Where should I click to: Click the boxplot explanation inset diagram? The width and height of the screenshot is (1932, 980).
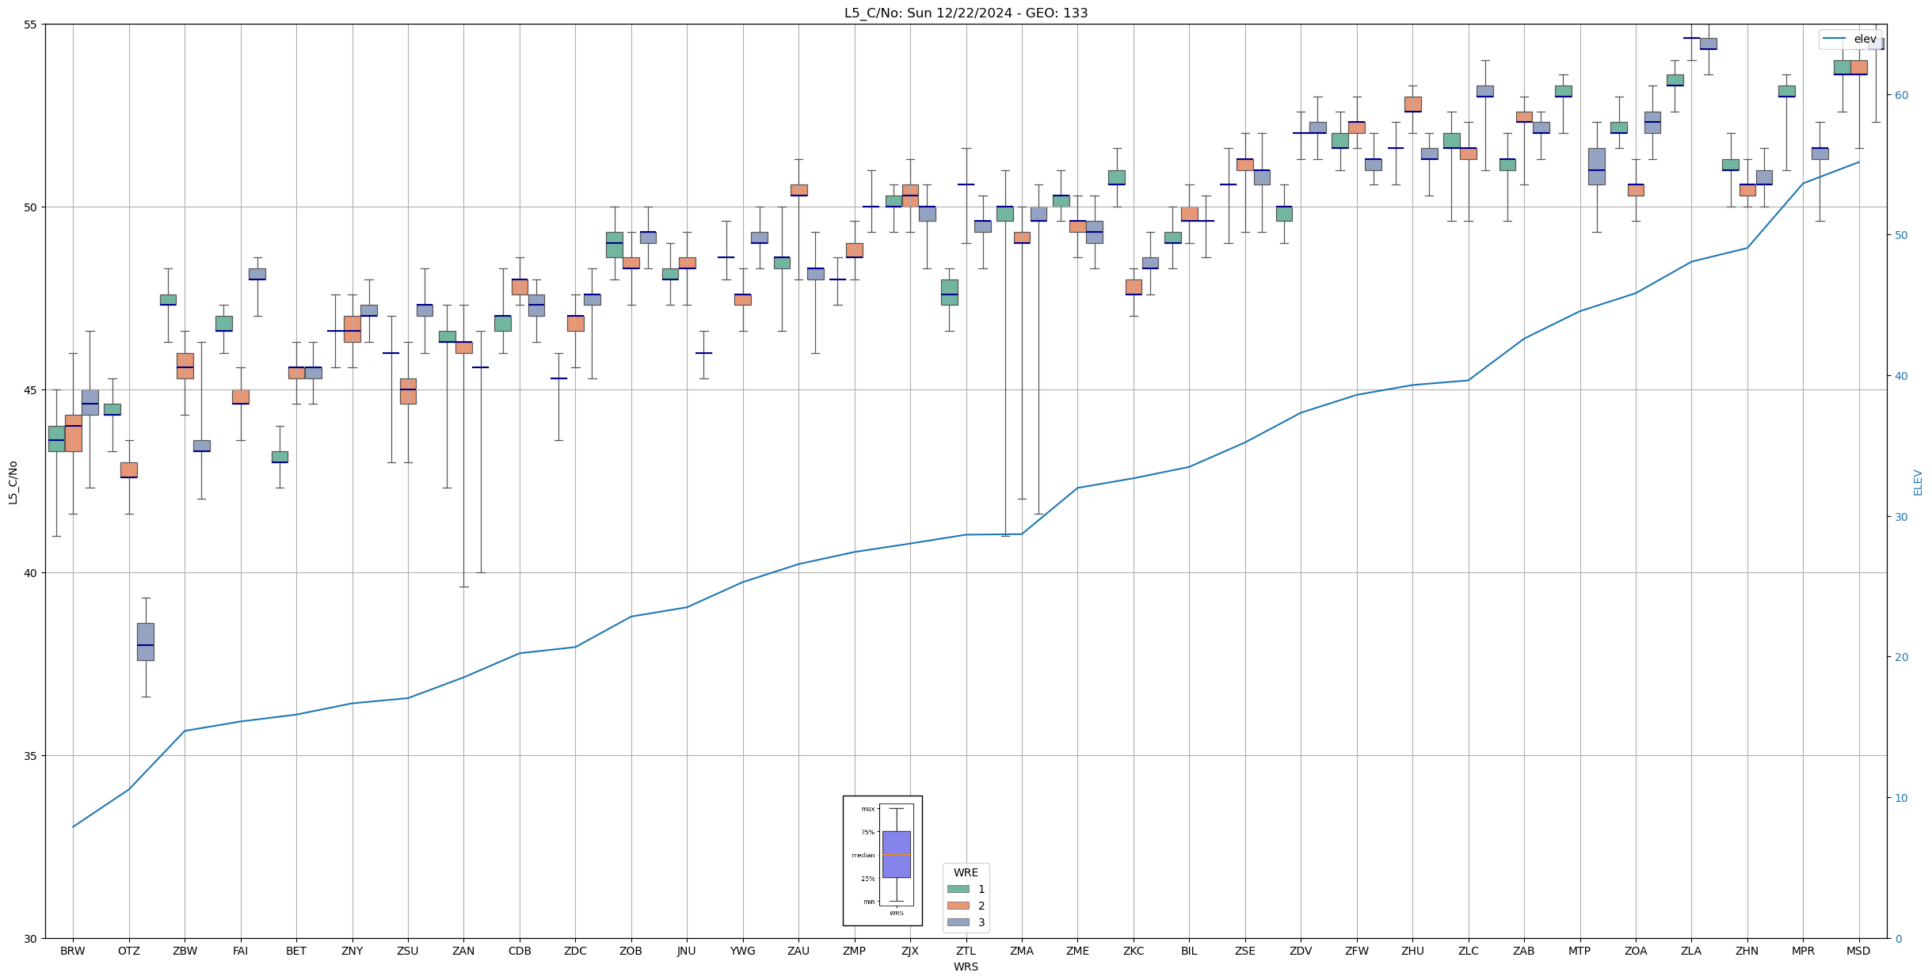coord(882,860)
